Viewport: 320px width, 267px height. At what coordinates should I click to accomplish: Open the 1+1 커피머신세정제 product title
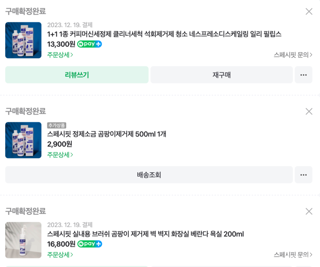tap(164, 34)
